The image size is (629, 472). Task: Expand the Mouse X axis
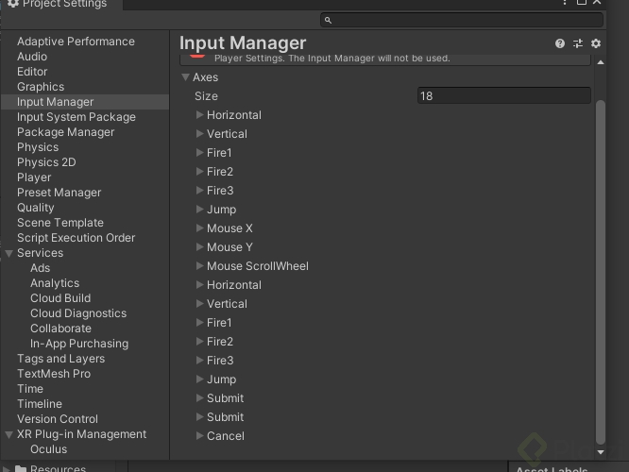tap(199, 228)
